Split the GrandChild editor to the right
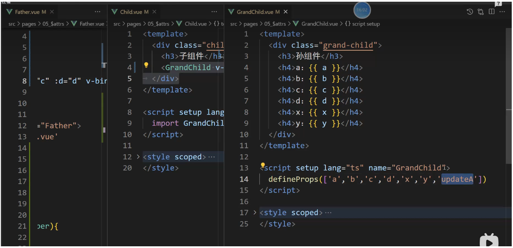Screen dimensions: 513x248 click(x=492, y=12)
